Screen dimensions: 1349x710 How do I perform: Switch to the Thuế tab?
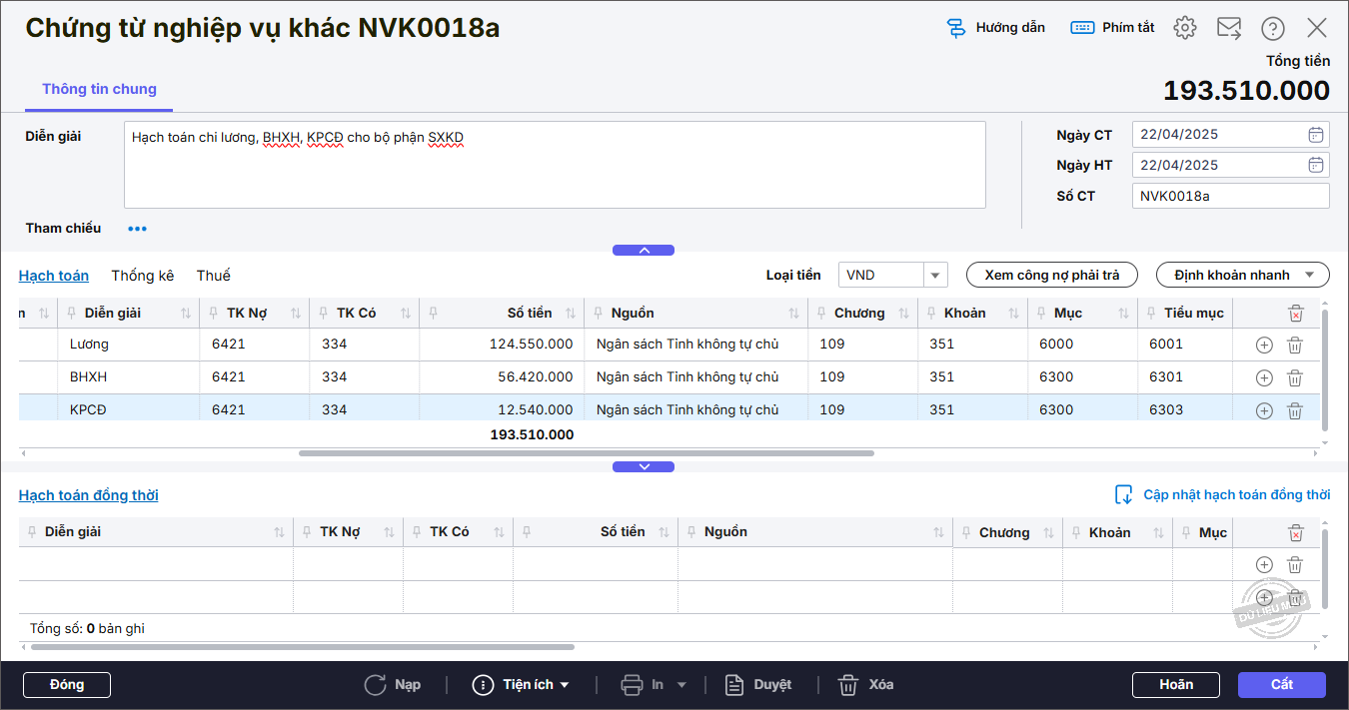213,276
